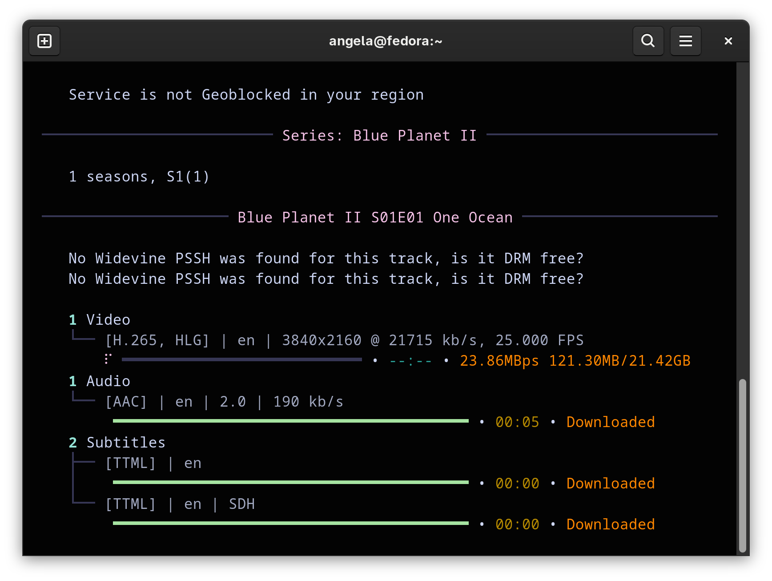This screenshot has height=581, width=772.
Task: Click the TTML en SDH subtitle line
Action: coord(180,504)
